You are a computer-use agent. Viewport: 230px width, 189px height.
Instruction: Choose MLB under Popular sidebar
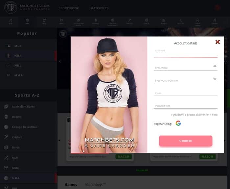point(29,46)
